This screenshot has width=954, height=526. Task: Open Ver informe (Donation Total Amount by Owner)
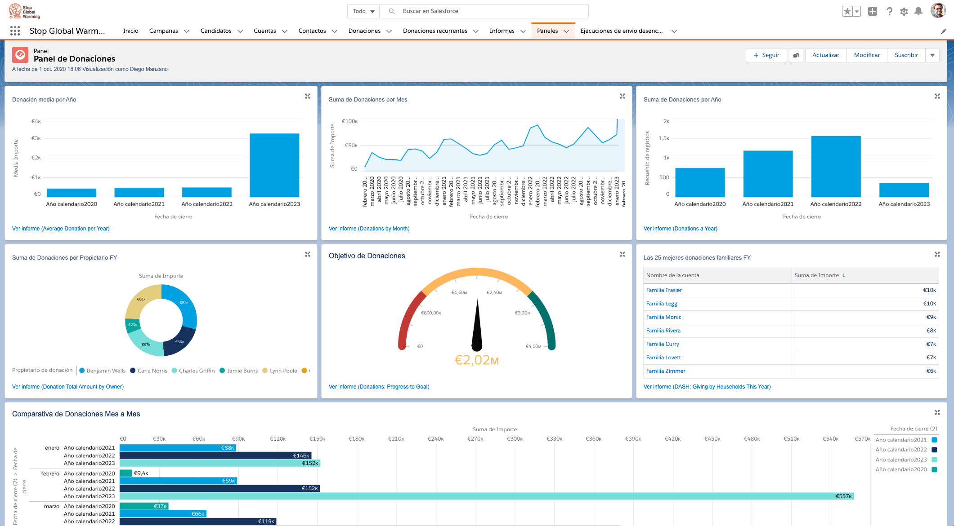tap(68, 387)
